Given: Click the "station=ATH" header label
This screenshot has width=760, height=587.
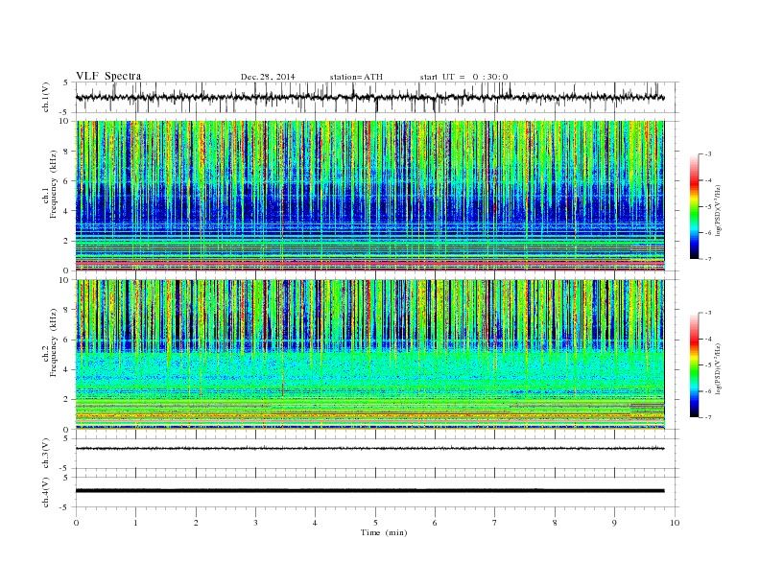Looking at the screenshot, I should click(x=356, y=77).
